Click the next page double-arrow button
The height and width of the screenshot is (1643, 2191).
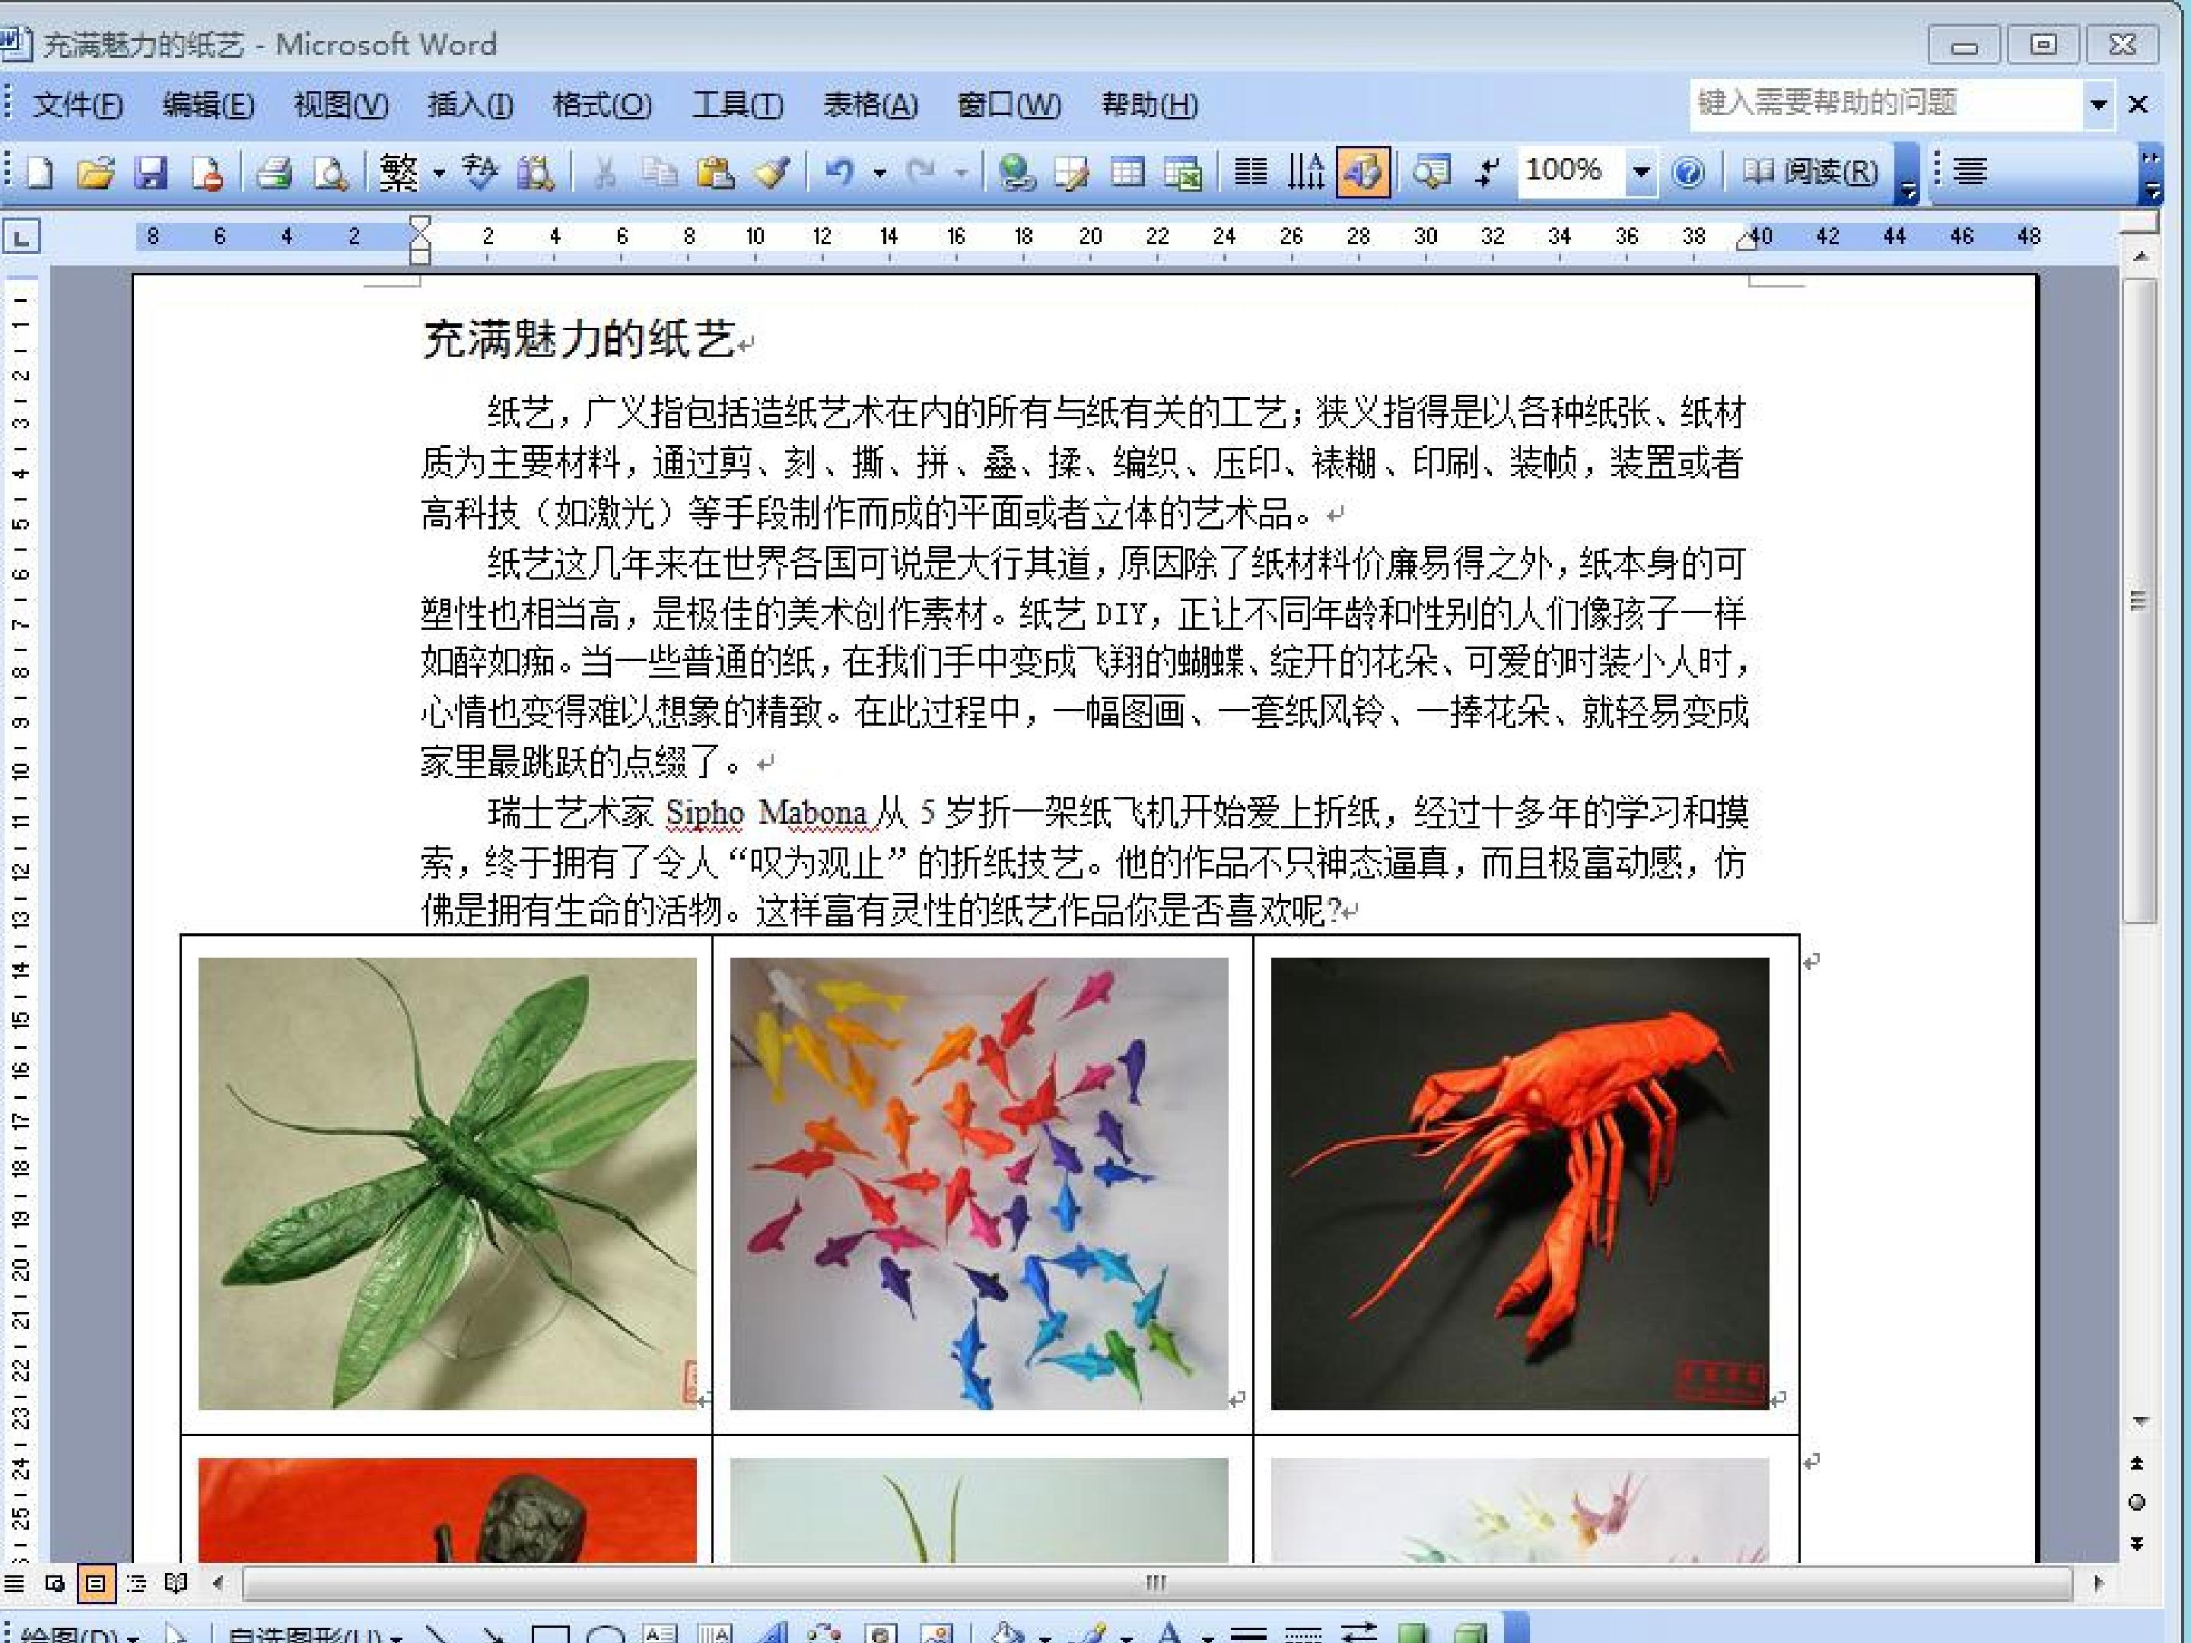(x=2136, y=1543)
